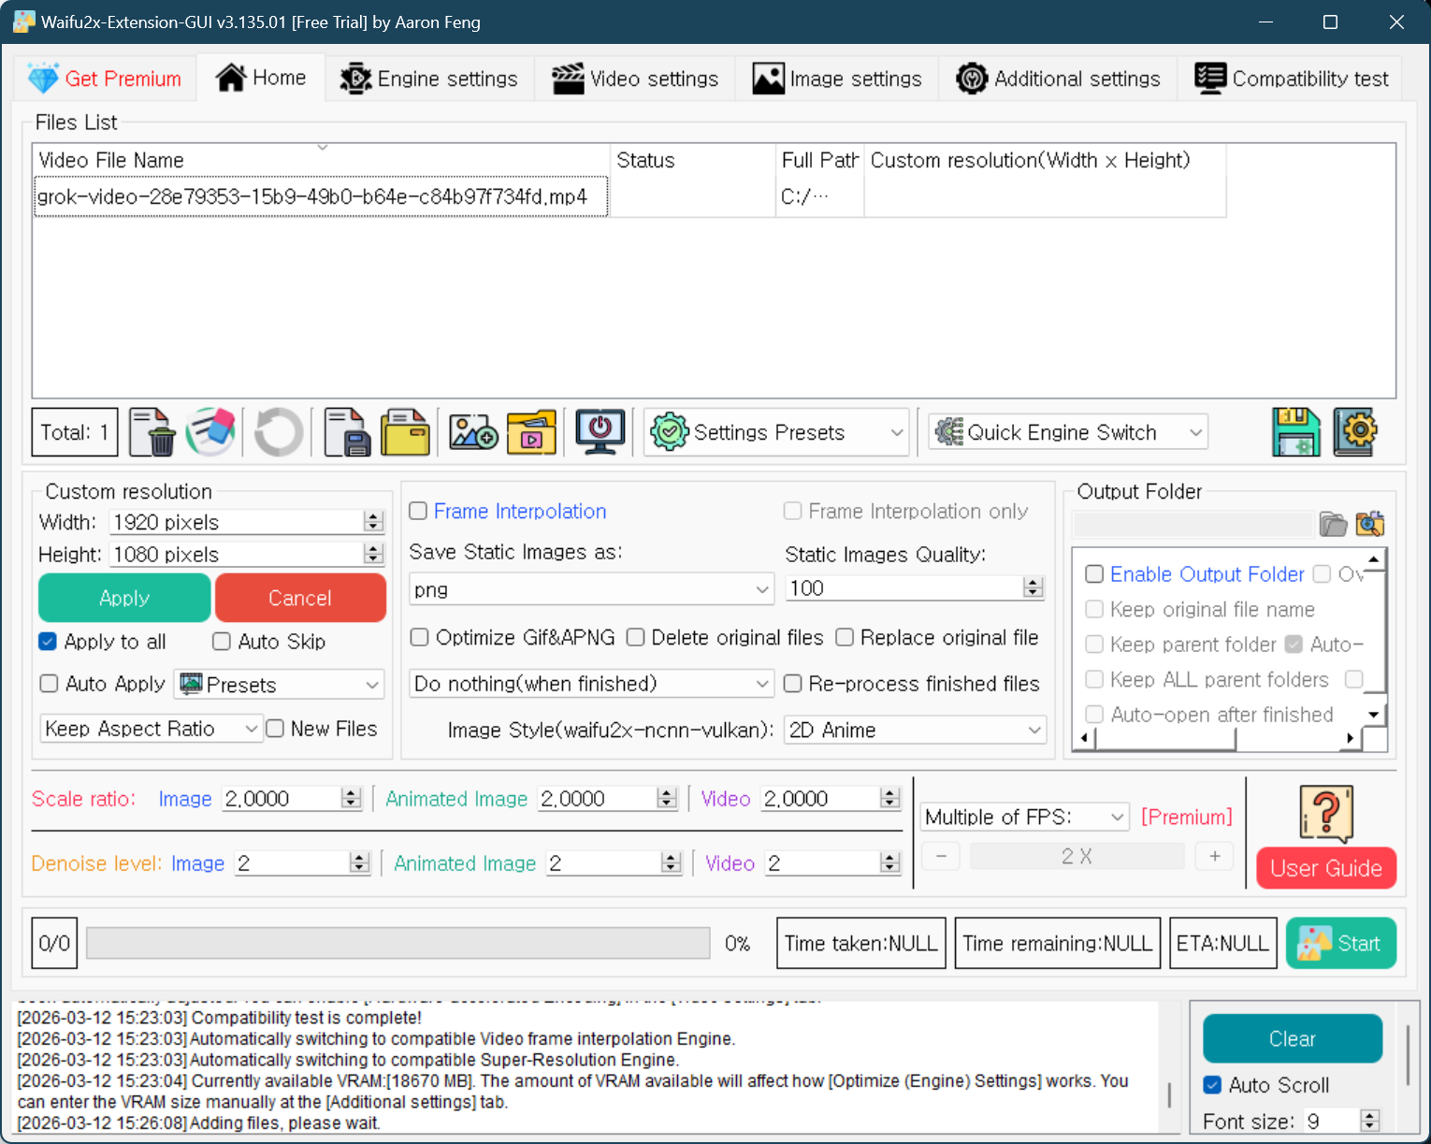Click the delete file trash icon
Image resolution: width=1431 pixels, height=1144 pixels.
coord(152,432)
